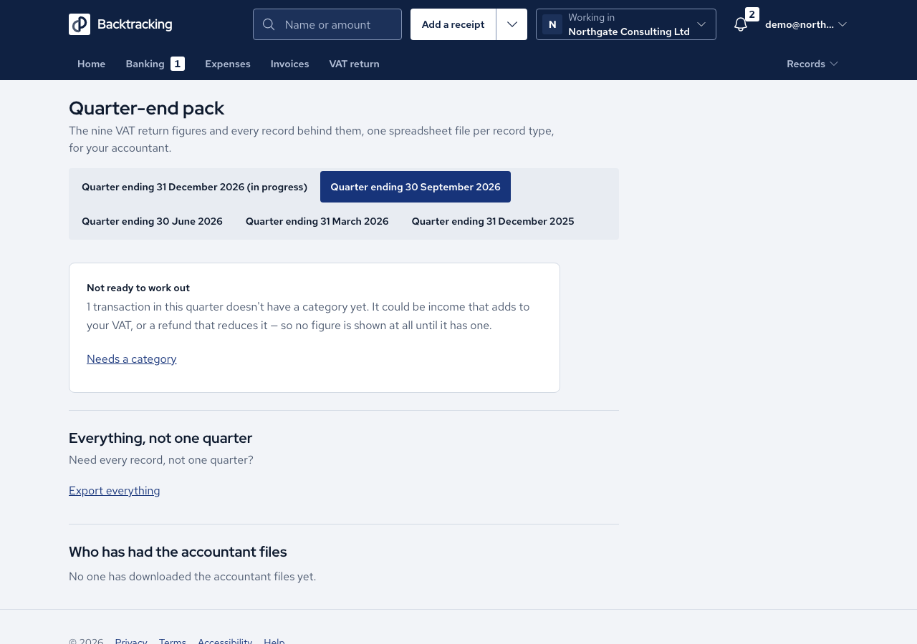Go to the Home nav item
Viewport: 917px width, 644px height.
(91, 64)
